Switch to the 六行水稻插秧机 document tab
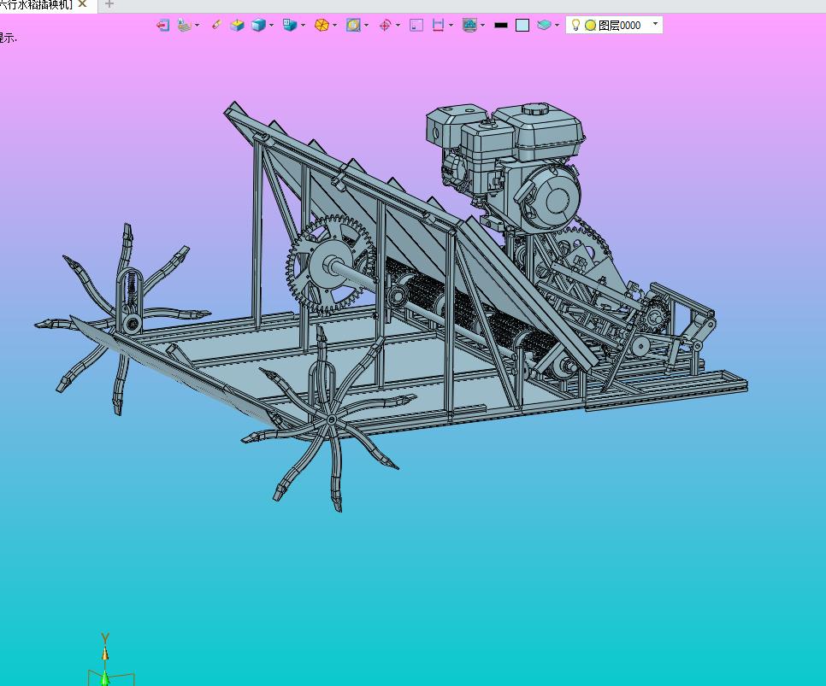The height and width of the screenshot is (686, 826). point(36,5)
